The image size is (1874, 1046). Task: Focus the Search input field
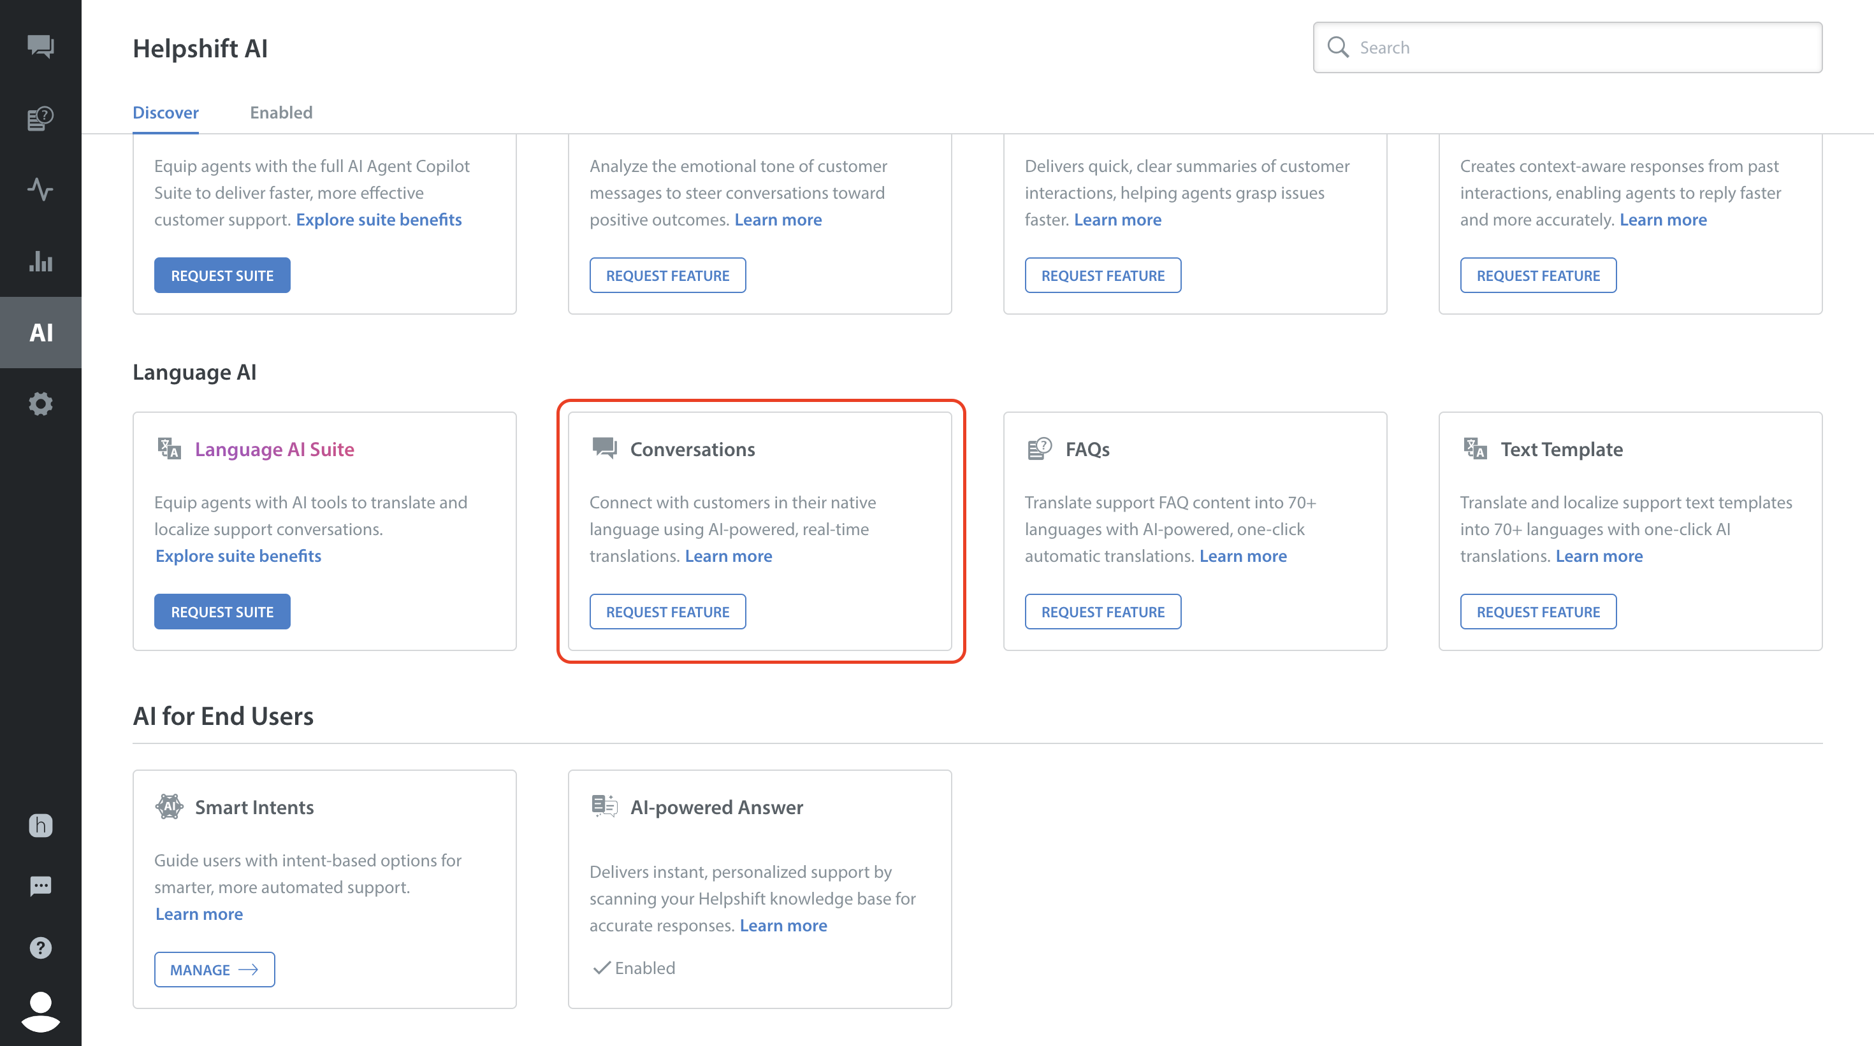click(1579, 47)
